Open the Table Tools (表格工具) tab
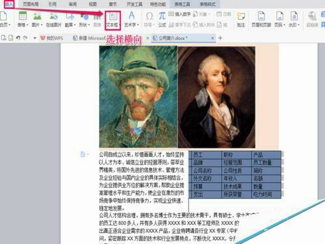Screen dimensions: 325x244 [x=183, y=4]
